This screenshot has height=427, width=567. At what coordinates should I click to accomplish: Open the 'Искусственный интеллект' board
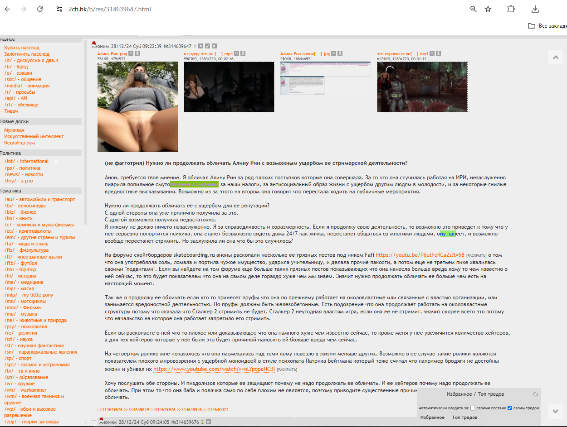[34, 136]
